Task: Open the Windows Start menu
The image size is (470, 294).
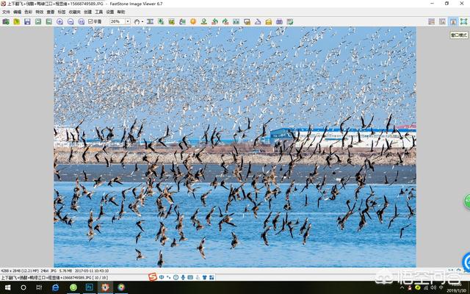Action: 8,287
